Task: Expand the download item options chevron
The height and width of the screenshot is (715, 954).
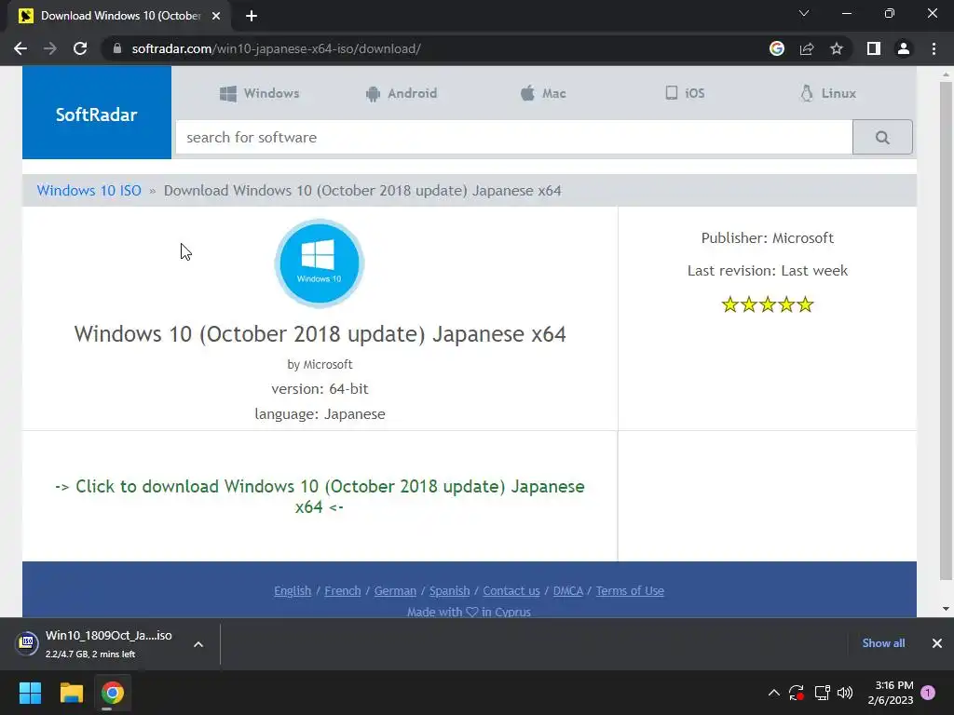Action: 198,644
